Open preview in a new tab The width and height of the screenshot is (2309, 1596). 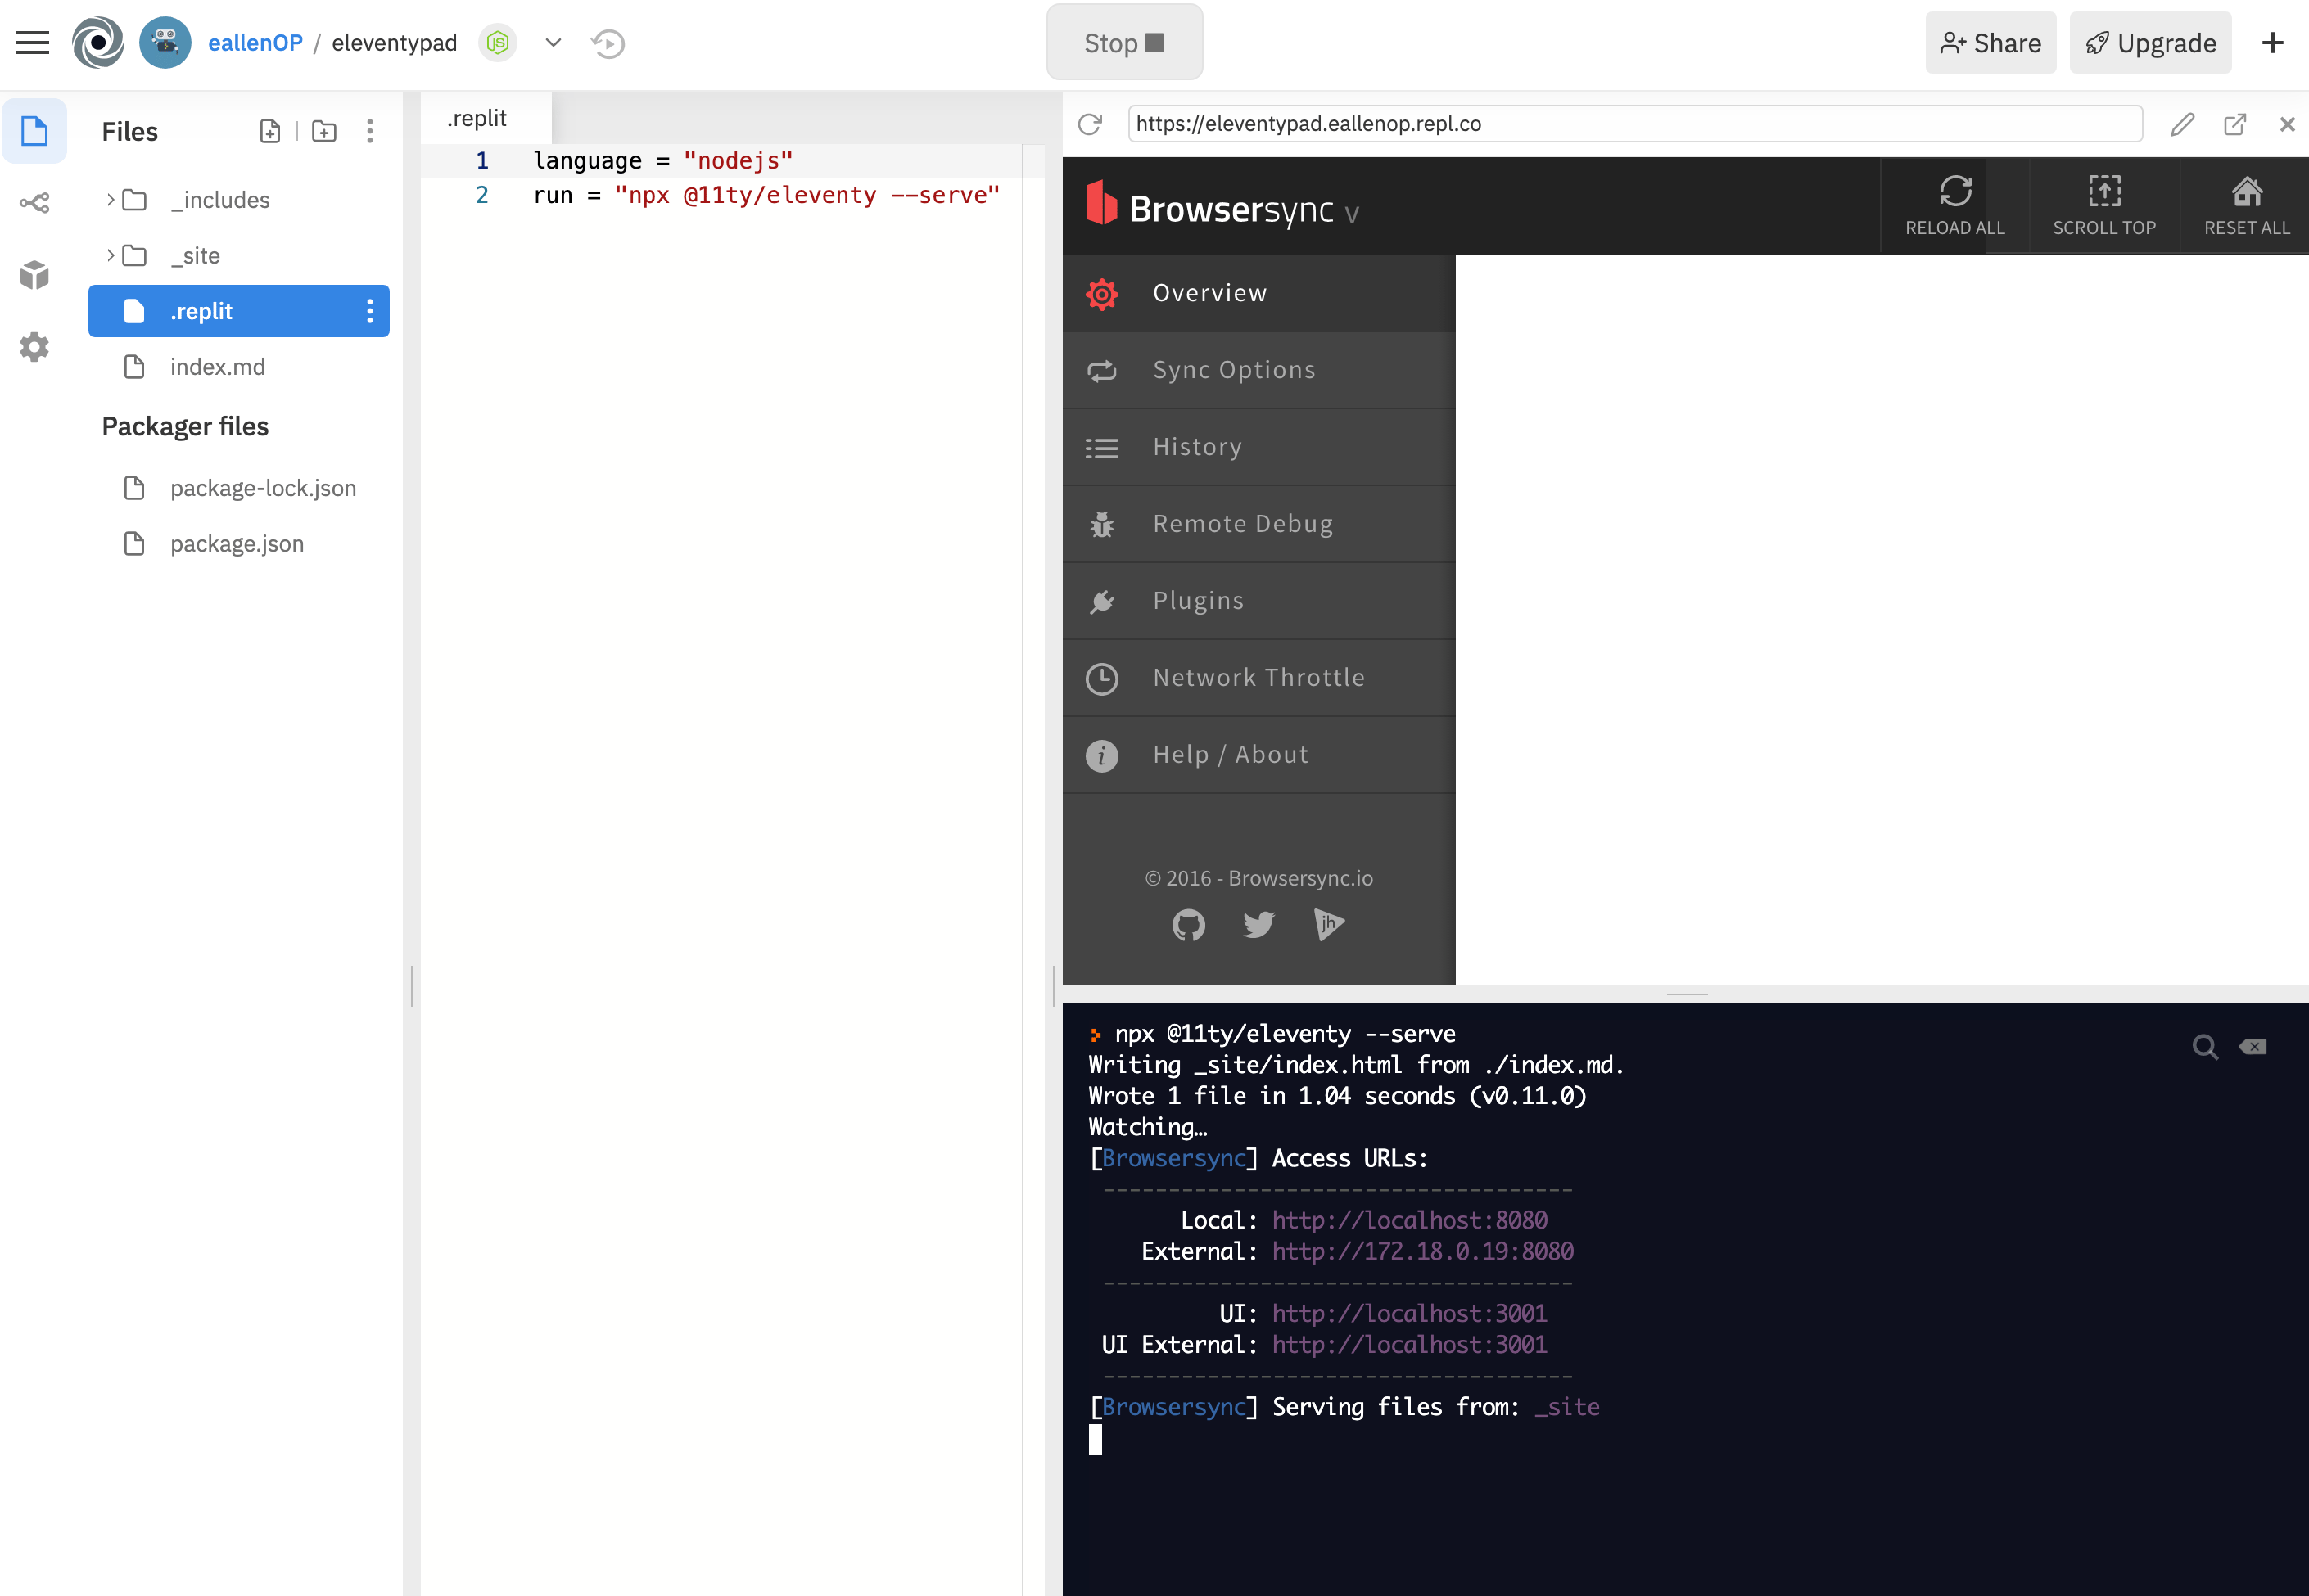click(2235, 124)
